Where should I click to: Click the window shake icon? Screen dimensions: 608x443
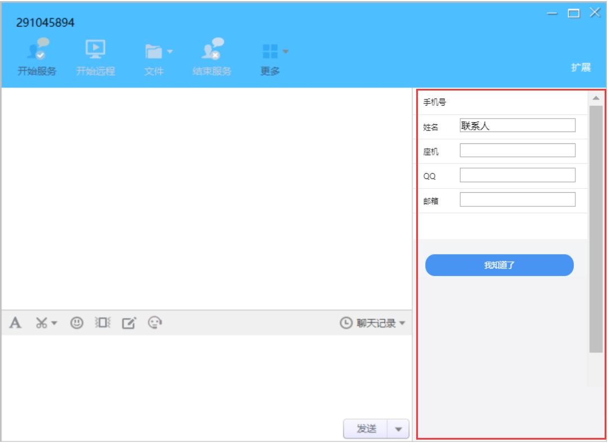tap(103, 323)
